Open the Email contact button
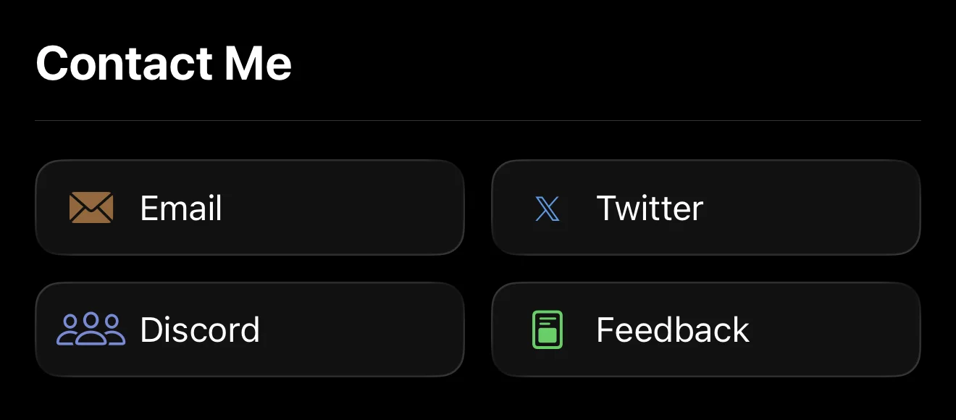 click(x=249, y=208)
